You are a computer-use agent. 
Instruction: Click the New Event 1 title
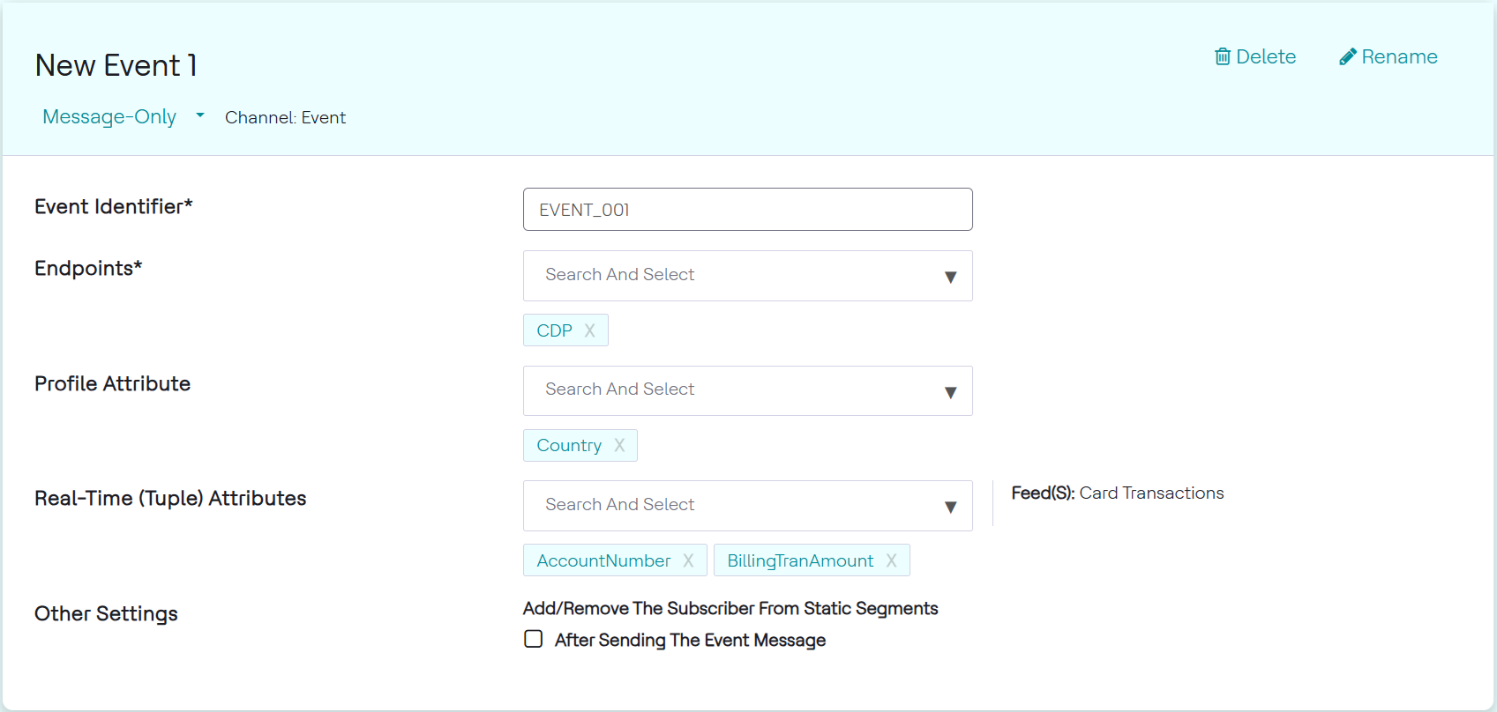116,65
